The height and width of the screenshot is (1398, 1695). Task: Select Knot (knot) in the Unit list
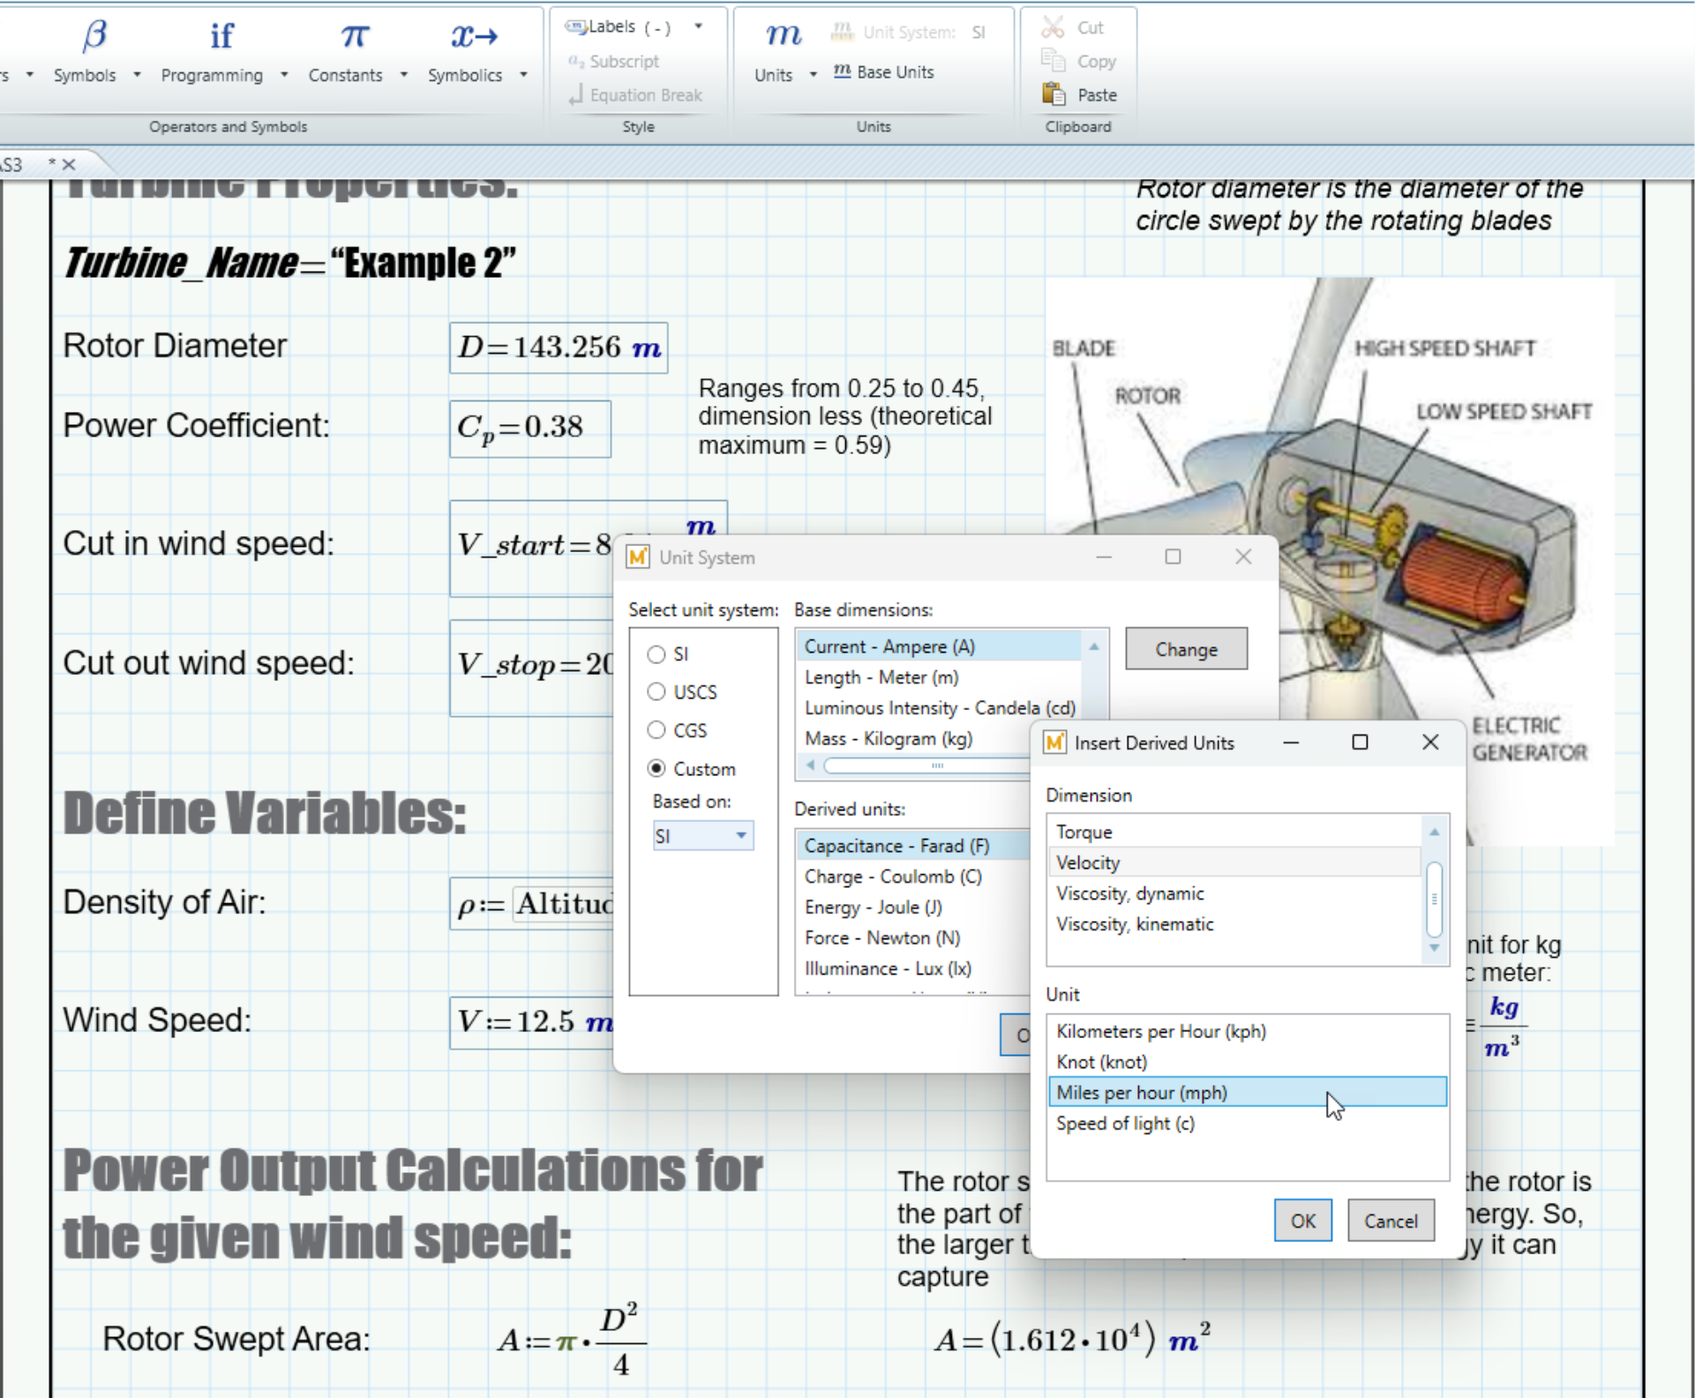pyautogui.click(x=1101, y=1062)
